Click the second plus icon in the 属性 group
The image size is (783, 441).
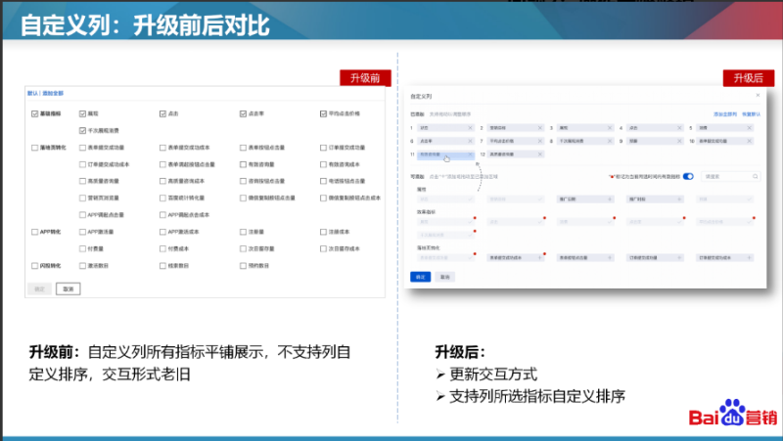[679, 199]
